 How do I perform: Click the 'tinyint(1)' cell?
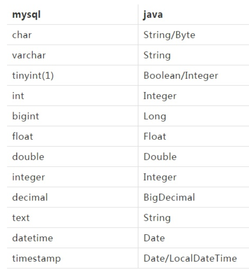31,76
